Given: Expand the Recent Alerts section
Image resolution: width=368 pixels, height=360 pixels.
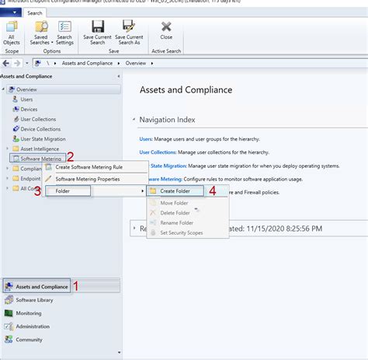Looking at the screenshot, I should (134, 228).
